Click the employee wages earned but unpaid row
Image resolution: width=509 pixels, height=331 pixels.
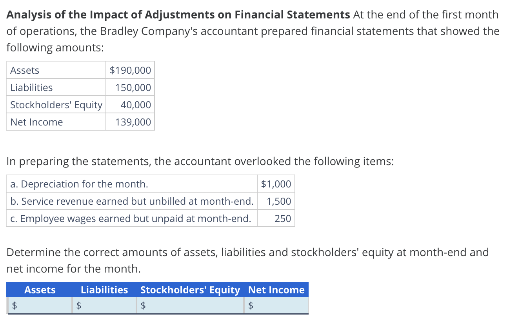click(130, 218)
